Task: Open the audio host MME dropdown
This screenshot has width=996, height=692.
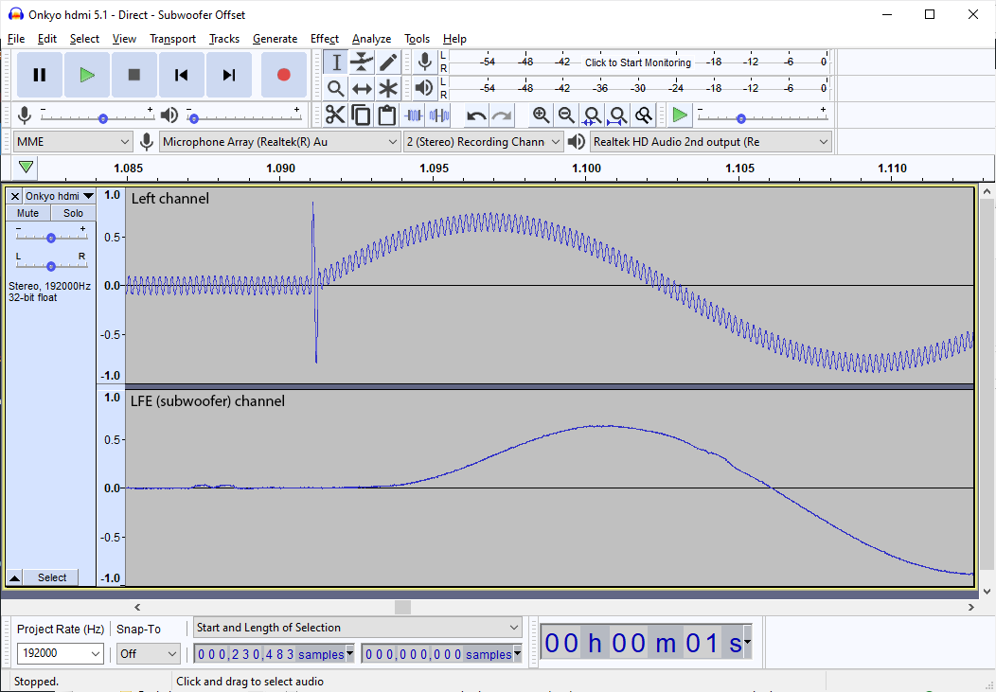Action: click(x=73, y=142)
